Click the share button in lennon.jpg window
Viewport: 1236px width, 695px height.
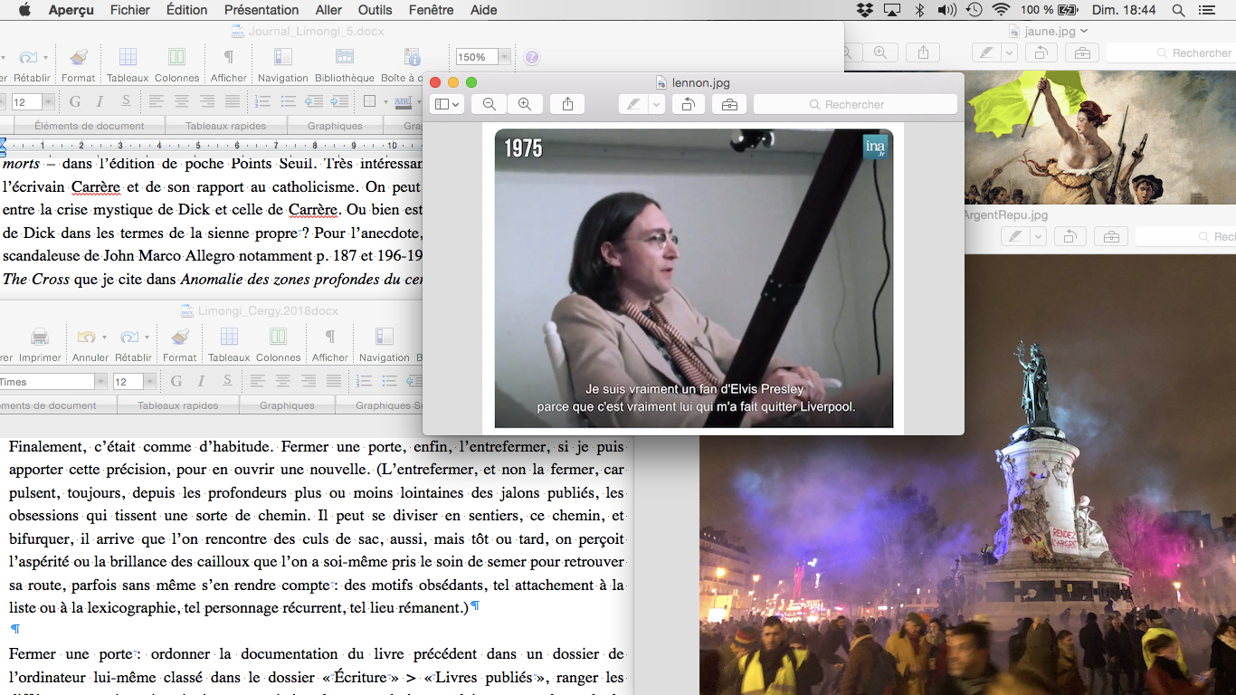click(x=567, y=104)
